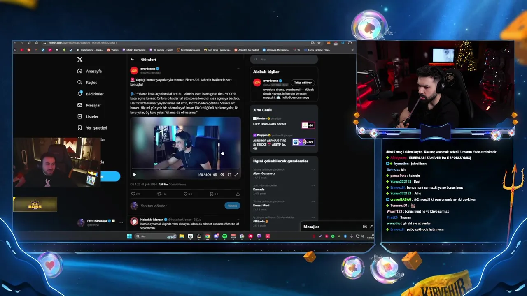
Task: Compose new message in Mesajlar drawer
Action: click(365, 227)
